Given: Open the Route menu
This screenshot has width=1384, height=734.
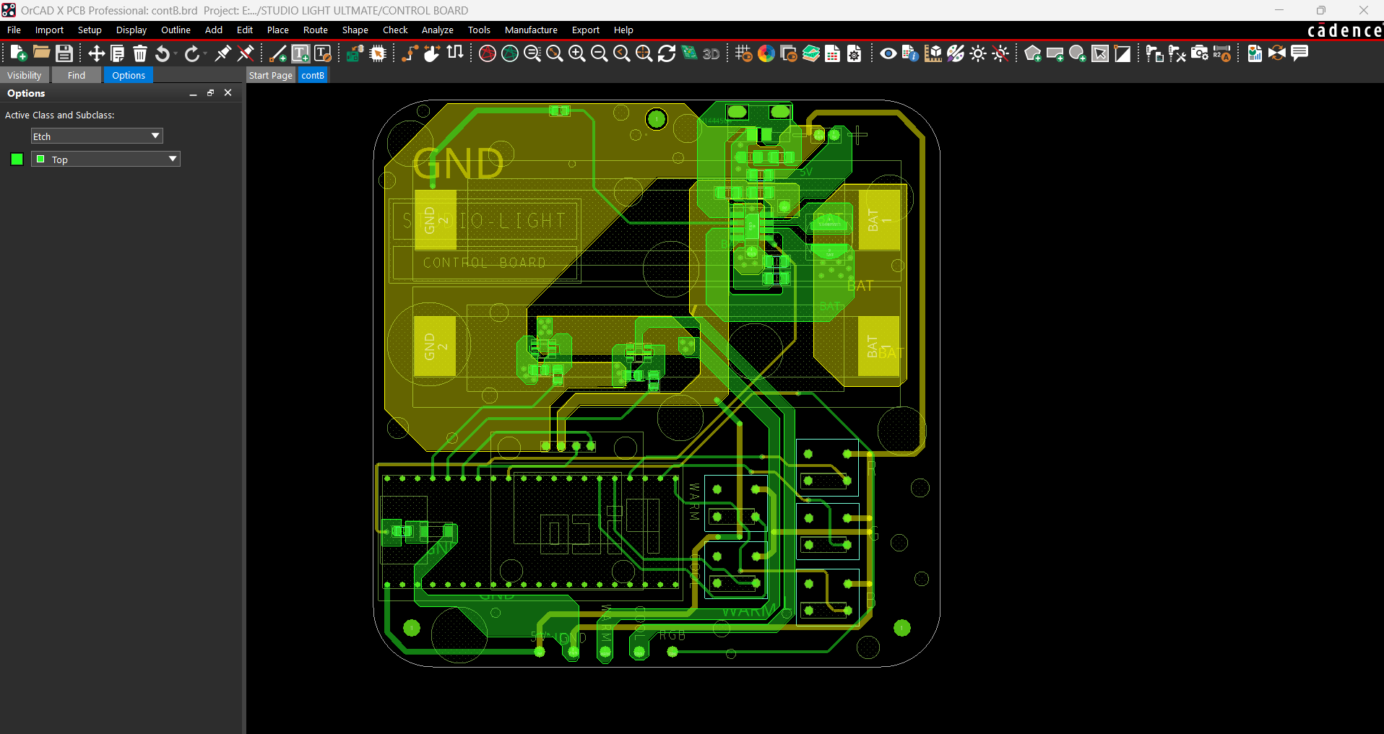Looking at the screenshot, I should click(316, 30).
